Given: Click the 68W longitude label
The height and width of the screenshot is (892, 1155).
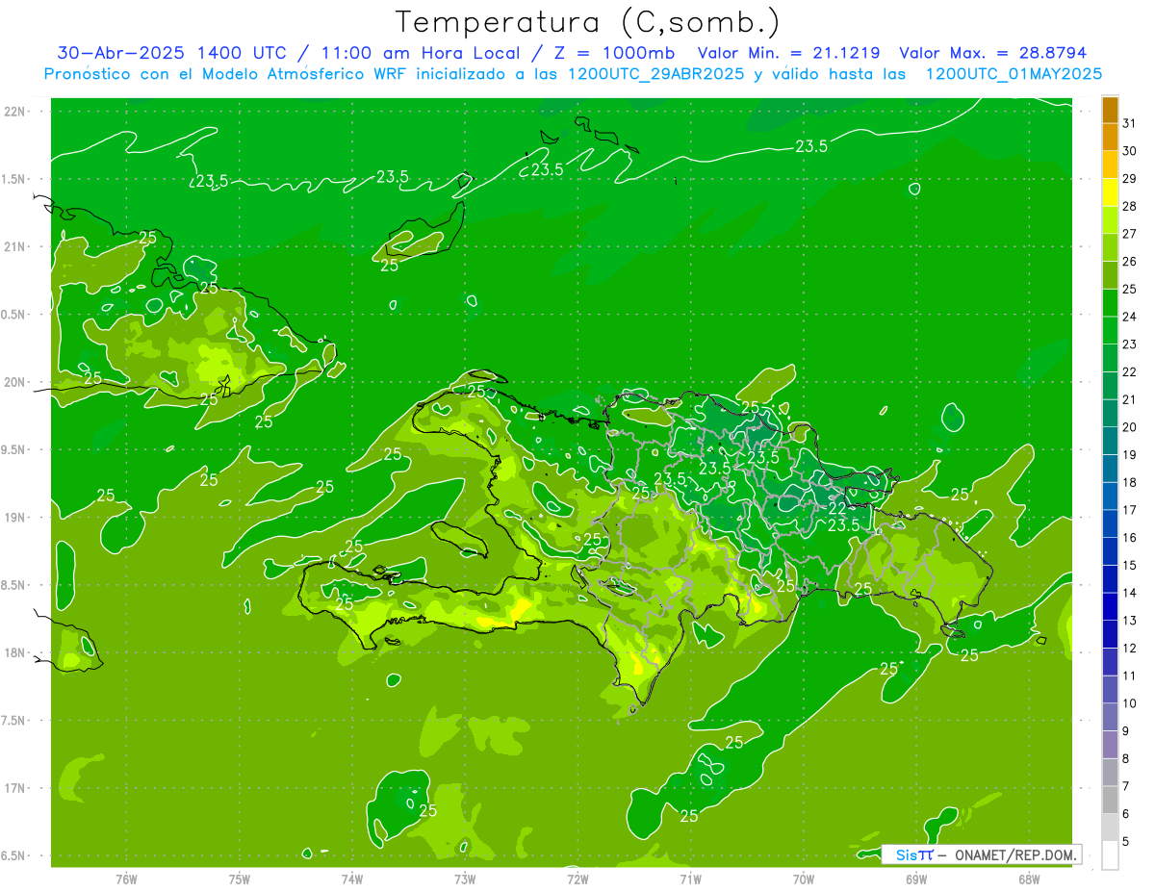Looking at the screenshot, I should 1029,879.
